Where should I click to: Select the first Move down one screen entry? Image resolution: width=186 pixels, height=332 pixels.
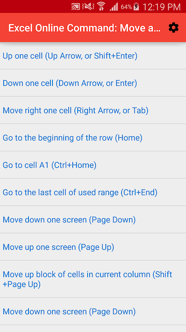(x=93, y=220)
